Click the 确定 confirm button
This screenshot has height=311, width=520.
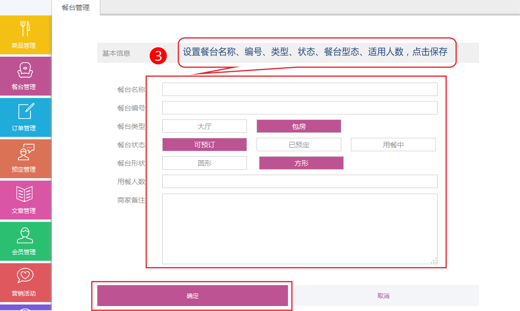(193, 296)
